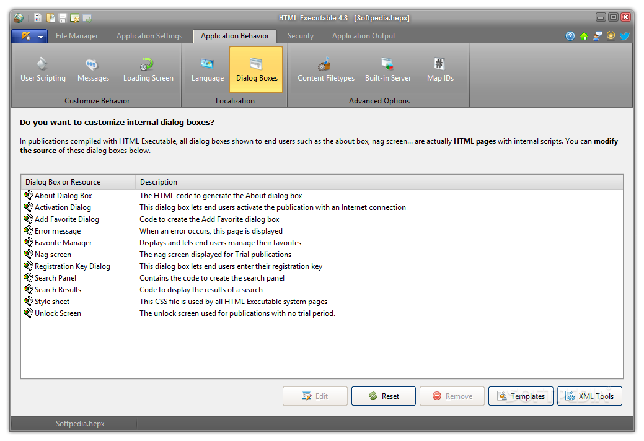The image size is (644, 441).
Task: Click the icon beside Error message
Action: pyautogui.click(x=29, y=230)
